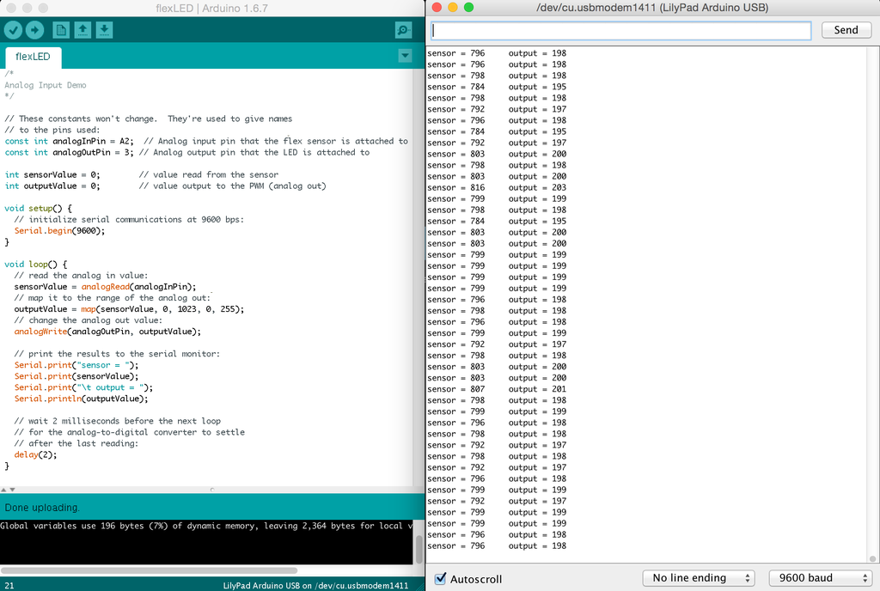Click the Upload arrow icon

34,30
